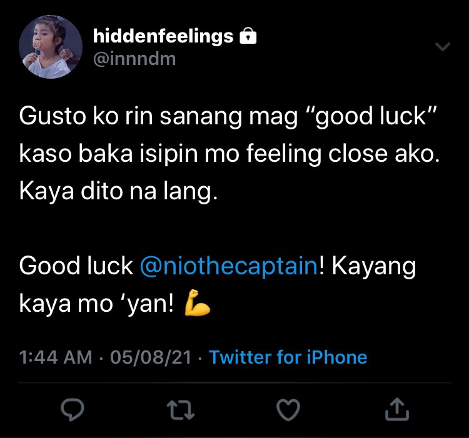
Task: Click the 05/08/21 date
Action: point(151,357)
